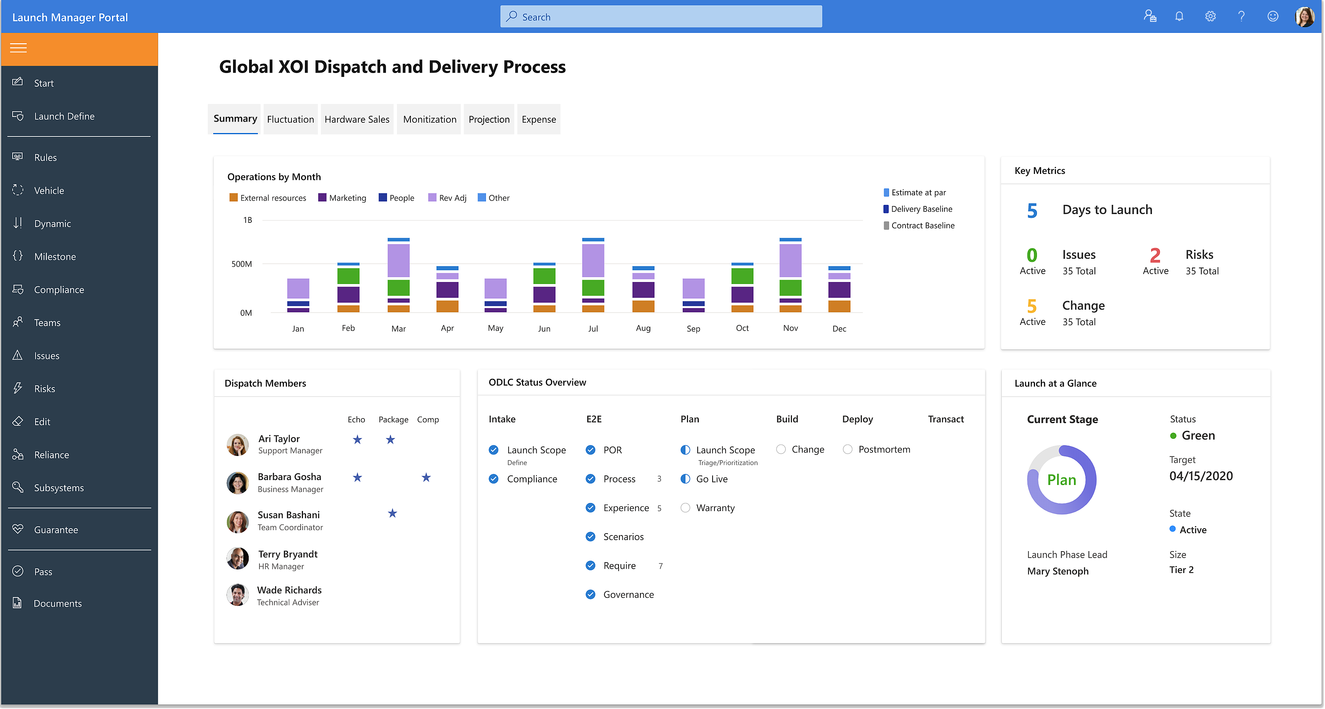Open the Start sidebar item icon
The height and width of the screenshot is (709, 1325).
pyautogui.click(x=18, y=82)
